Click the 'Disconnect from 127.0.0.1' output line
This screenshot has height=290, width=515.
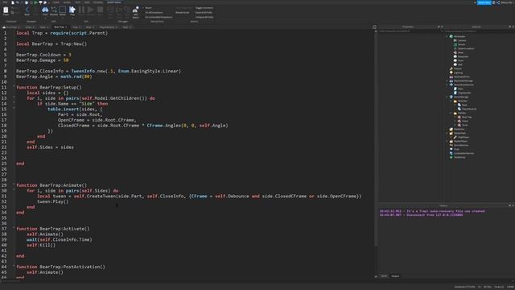(x=421, y=215)
